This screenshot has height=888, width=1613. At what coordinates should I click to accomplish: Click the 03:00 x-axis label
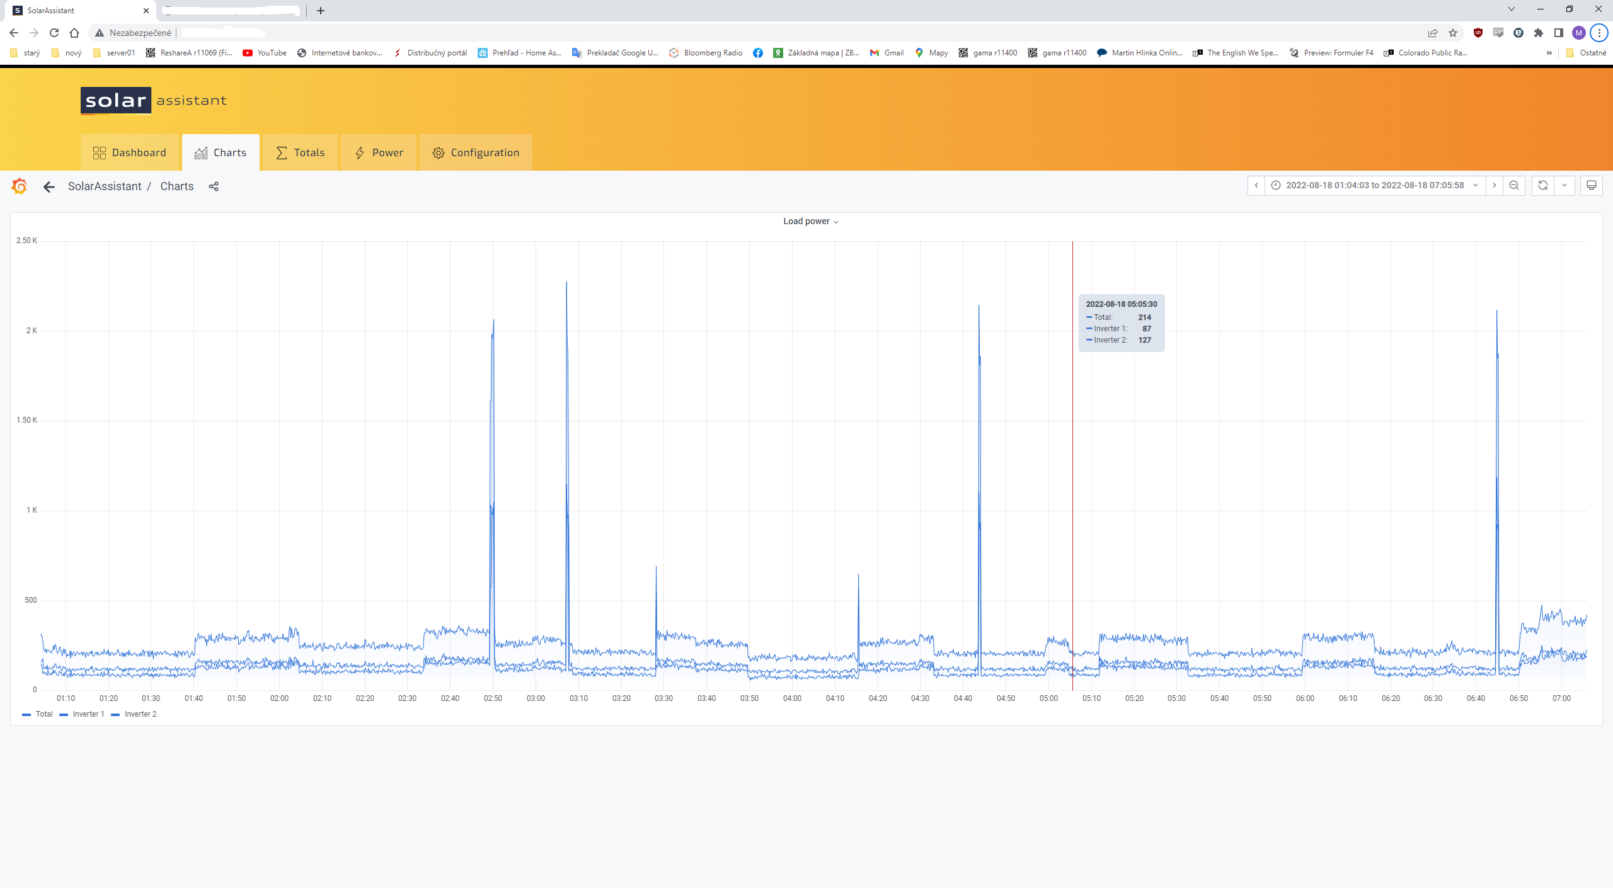536,698
